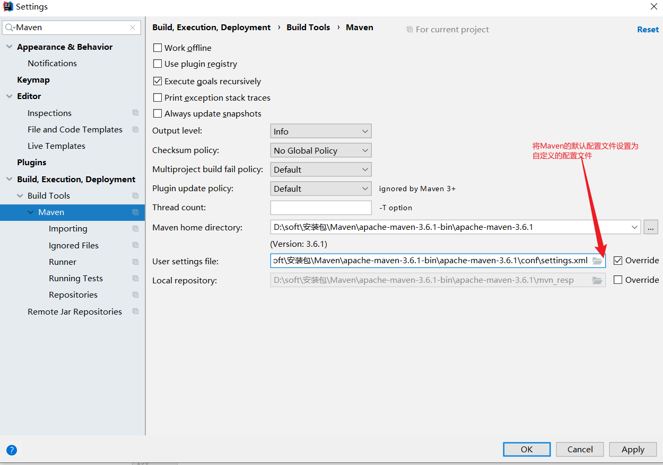Click the OK button
The width and height of the screenshot is (663, 465).
click(x=527, y=449)
